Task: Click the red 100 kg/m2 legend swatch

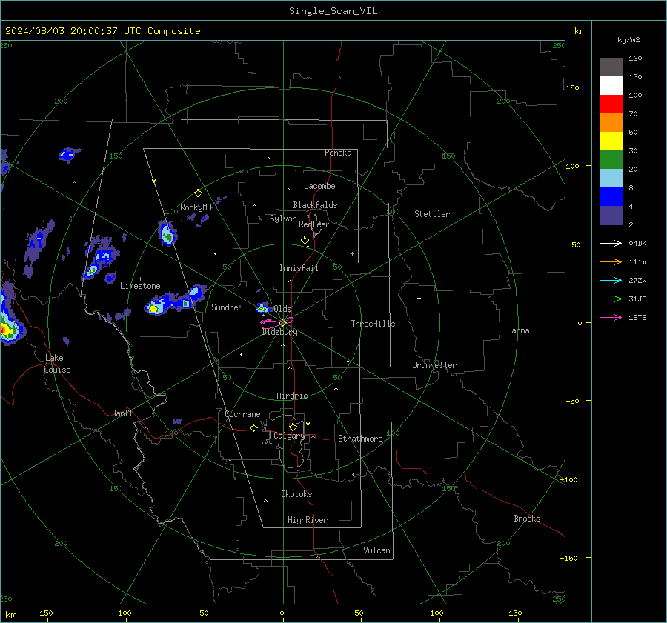Action: (x=611, y=104)
